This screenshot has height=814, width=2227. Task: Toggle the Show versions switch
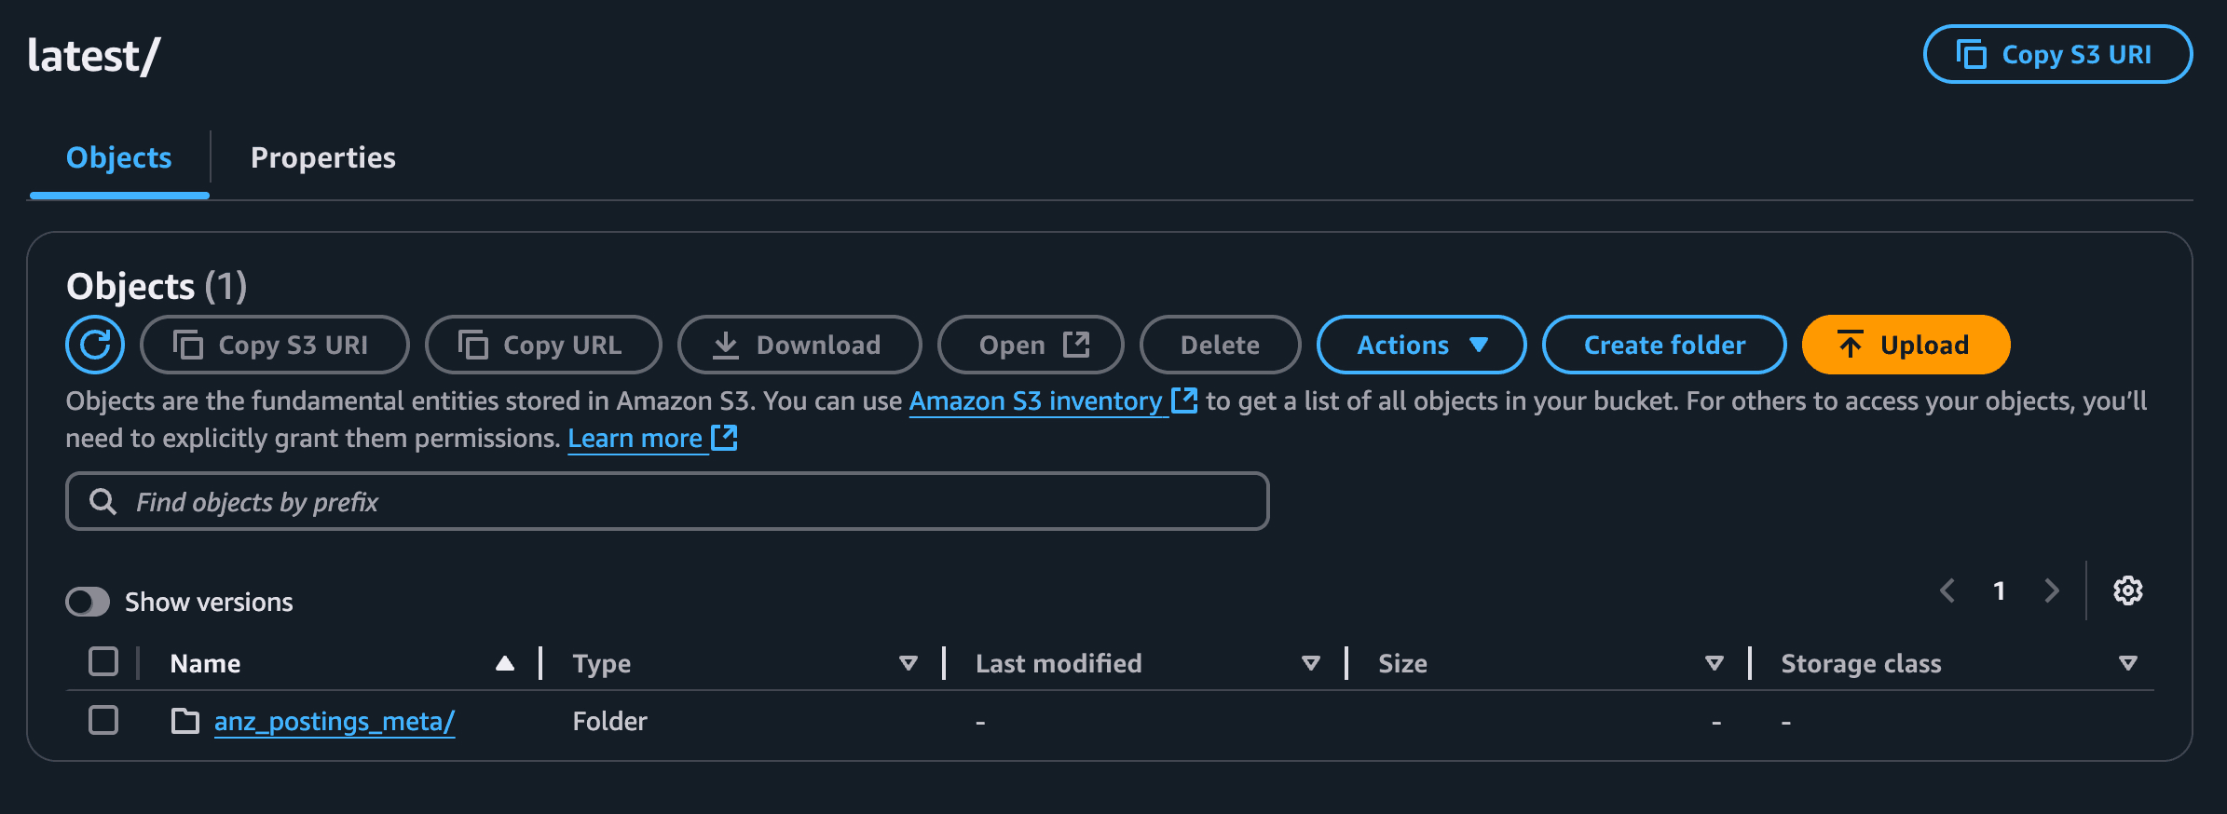(88, 602)
